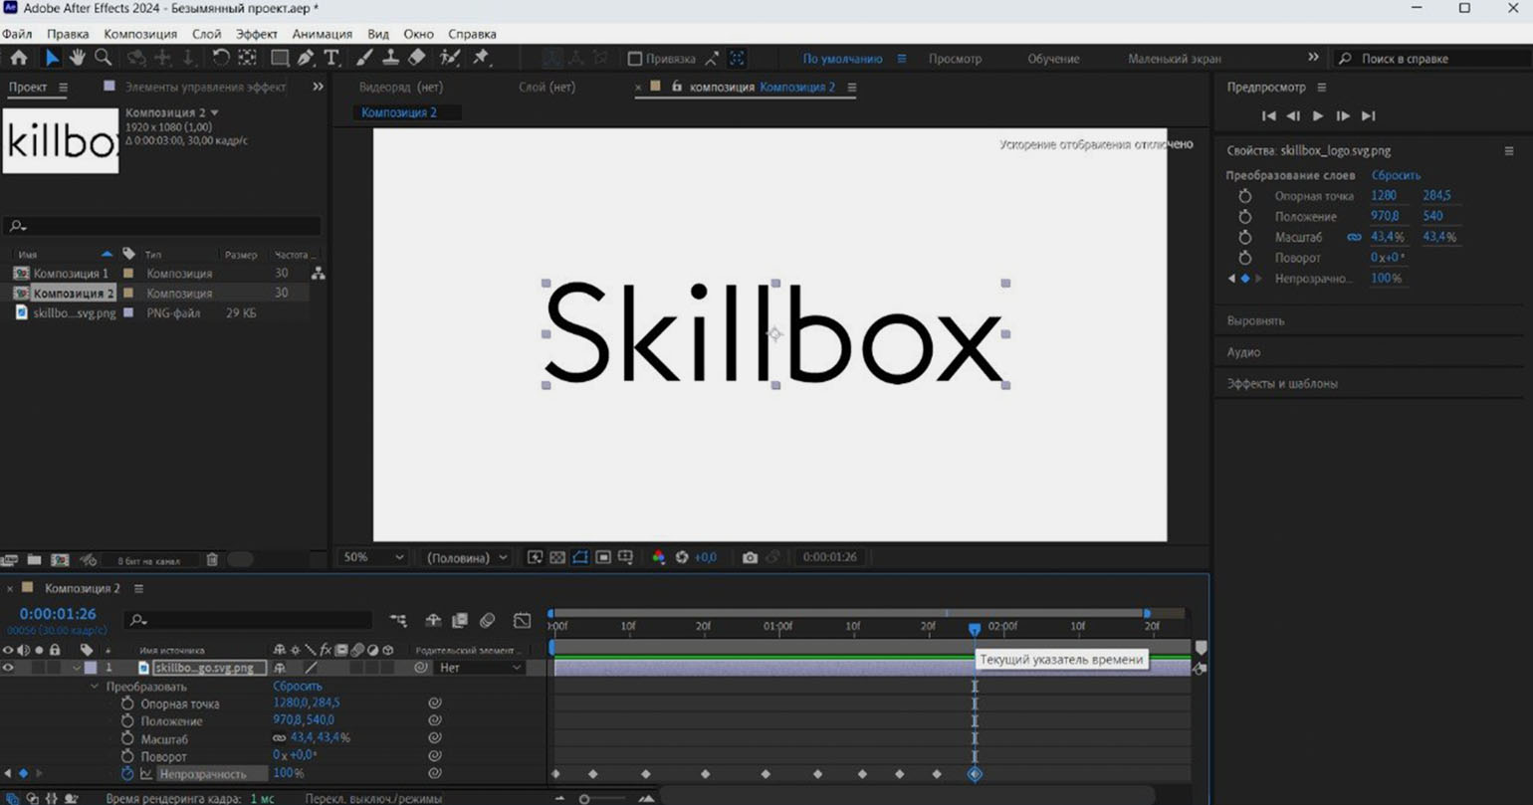Viewport: 1533px width, 805px height.
Task: Open the Композиция menu
Action: click(x=140, y=34)
